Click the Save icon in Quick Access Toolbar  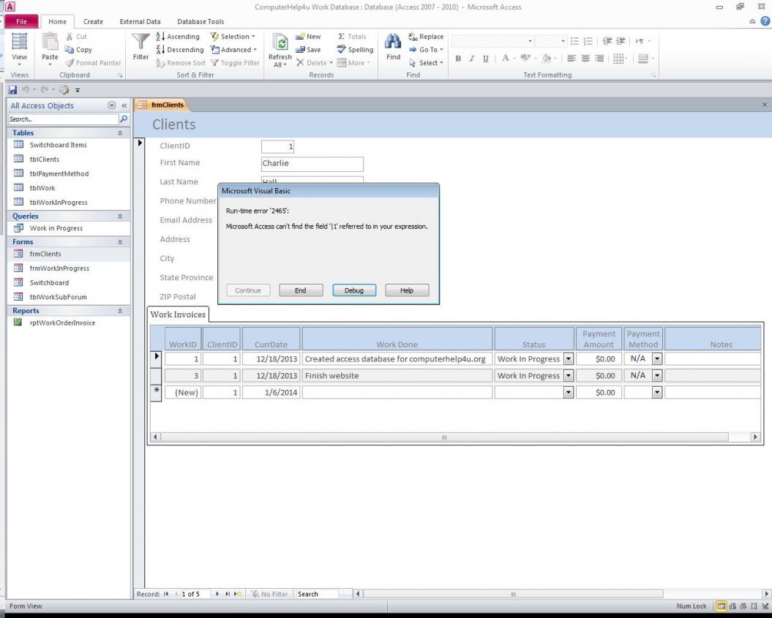(12, 89)
